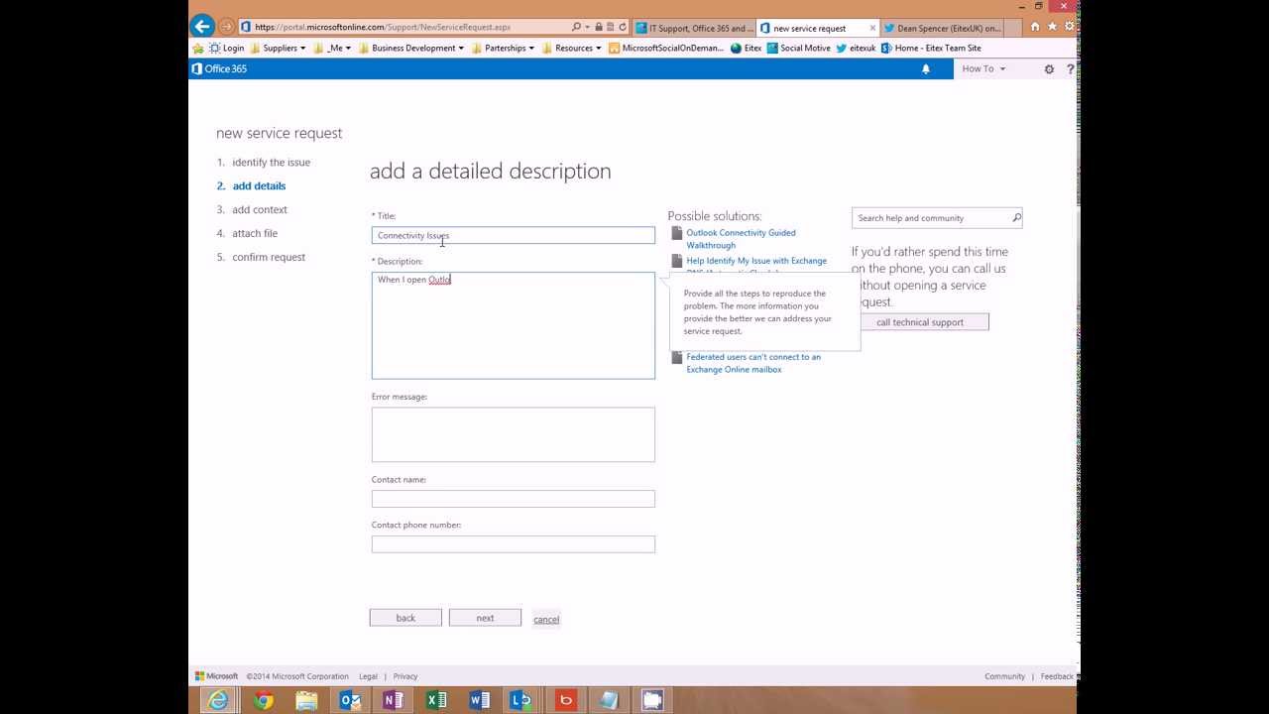Click the Contact name field
The height and width of the screenshot is (714, 1269).
(514, 499)
